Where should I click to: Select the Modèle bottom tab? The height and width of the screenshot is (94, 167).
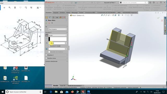pyautogui.click(x=56, y=86)
